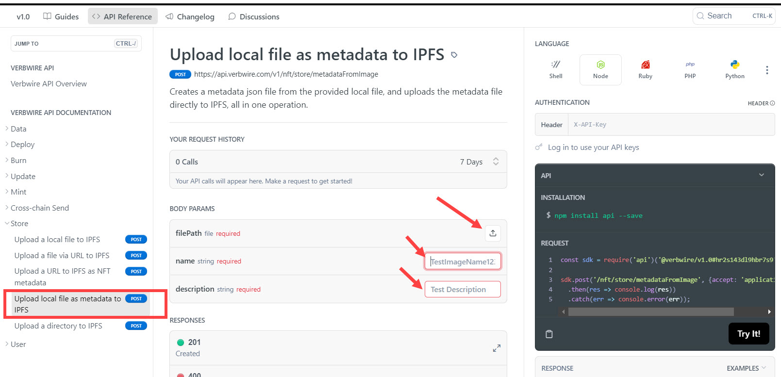Open the Discussions tab
This screenshot has width=781, height=377.
254,16
